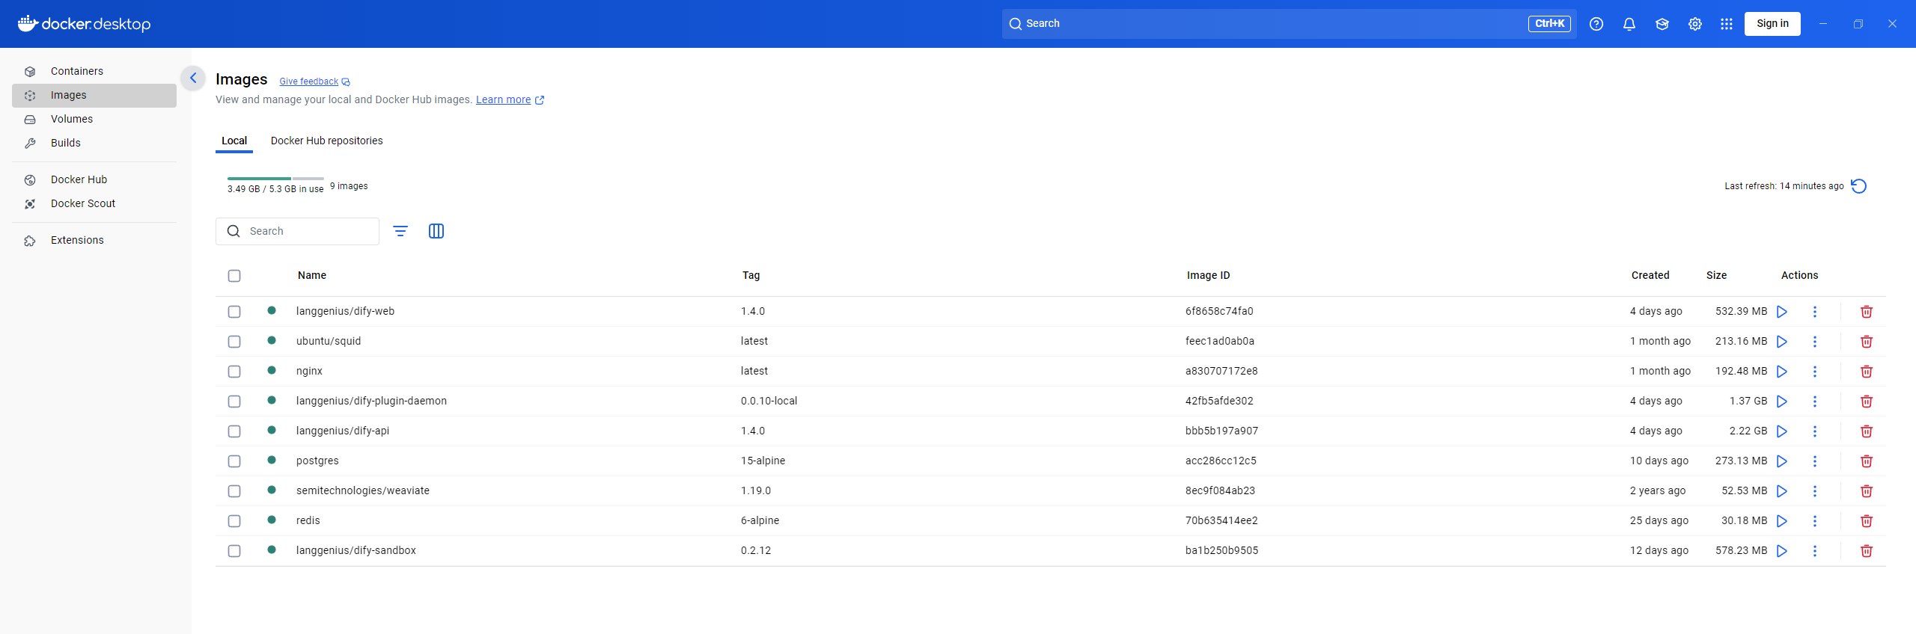1916x634 pixels.
Task: Run the langgenius/dify-web image
Action: coord(1782,312)
